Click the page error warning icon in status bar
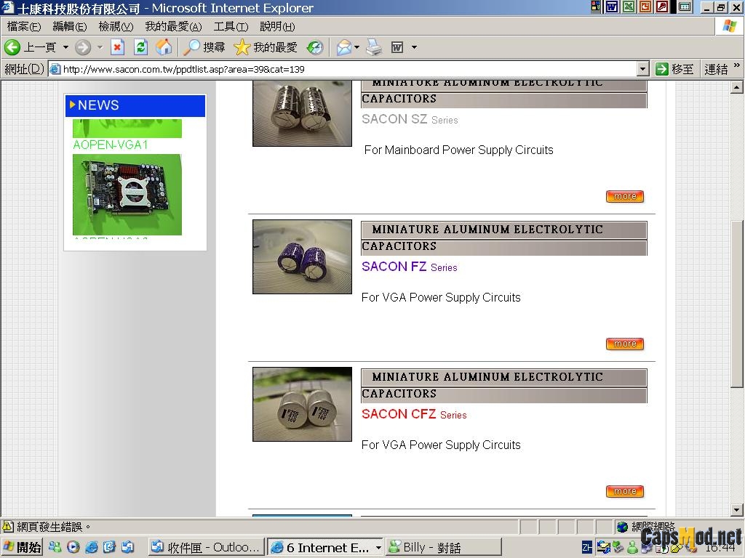Image resolution: width=745 pixels, height=558 pixels. click(x=7, y=526)
